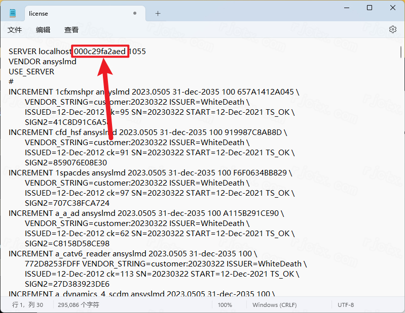Click the 行 1，列 30 position indicator
Image resolution: width=405 pixels, height=313 pixels.
point(28,305)
